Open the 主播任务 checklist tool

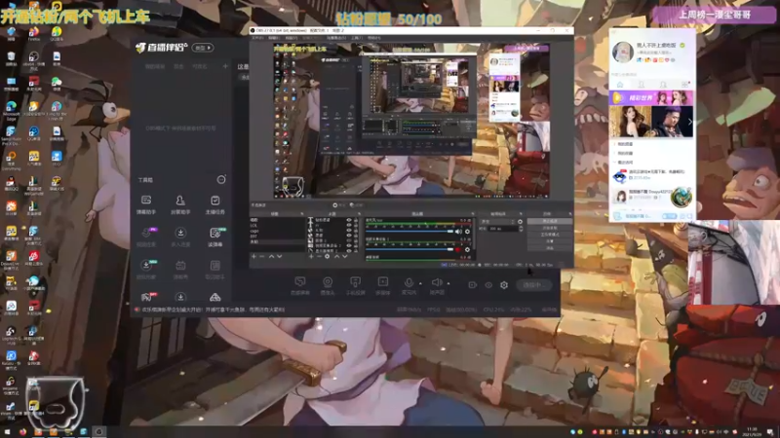(214, 203)
